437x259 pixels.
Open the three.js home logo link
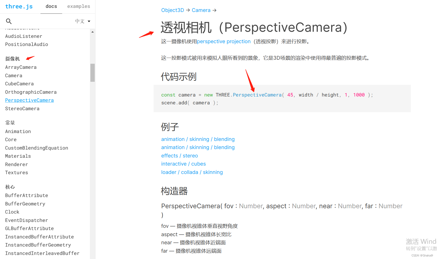click(x=19, y=6)
